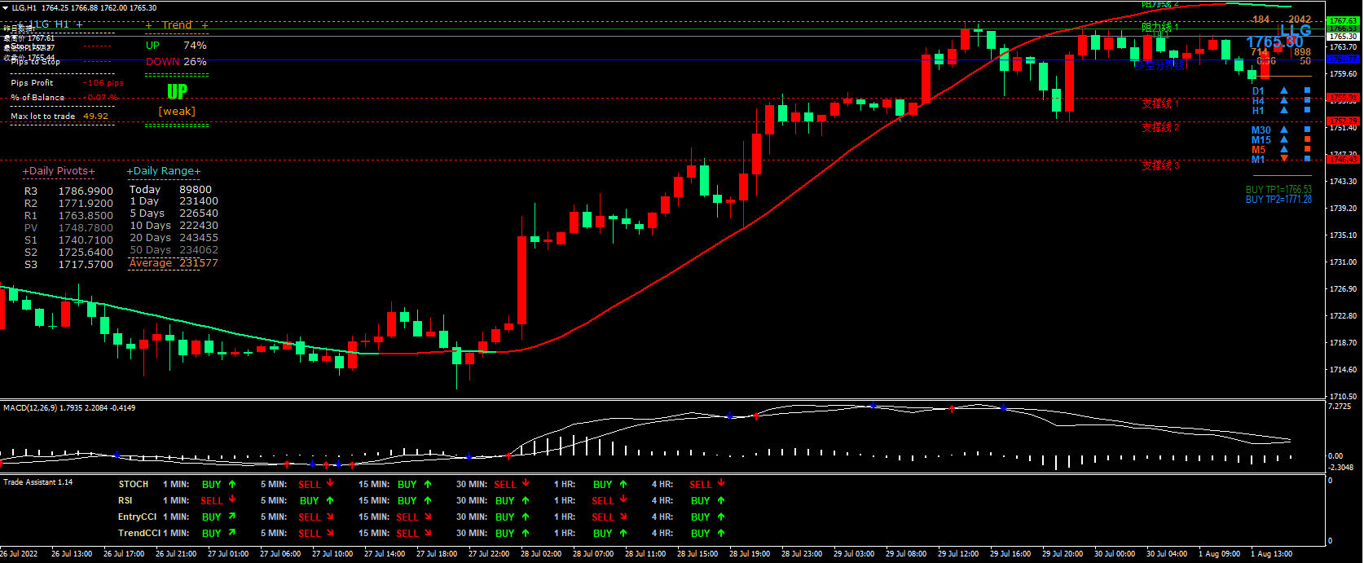Click the BUY TP1=1766.53 target text
1364x563 pixels.
1278,189
